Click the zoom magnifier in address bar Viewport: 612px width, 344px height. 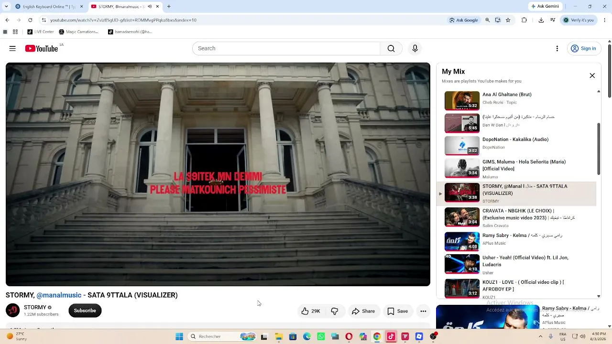click(488, 20)
